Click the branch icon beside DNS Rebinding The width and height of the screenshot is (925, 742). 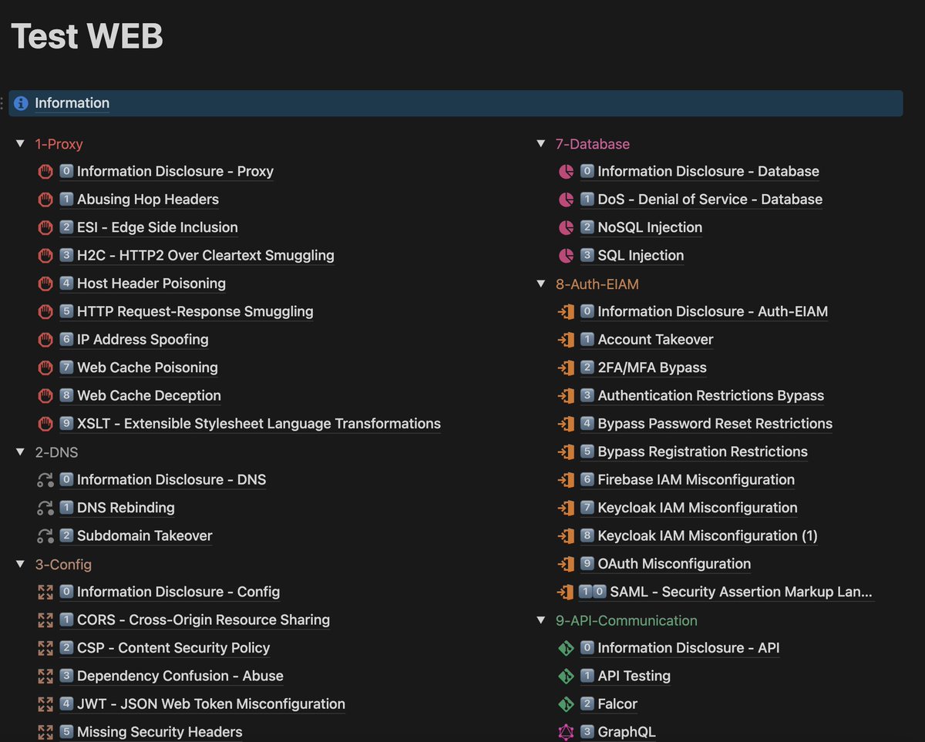point(45,508)
